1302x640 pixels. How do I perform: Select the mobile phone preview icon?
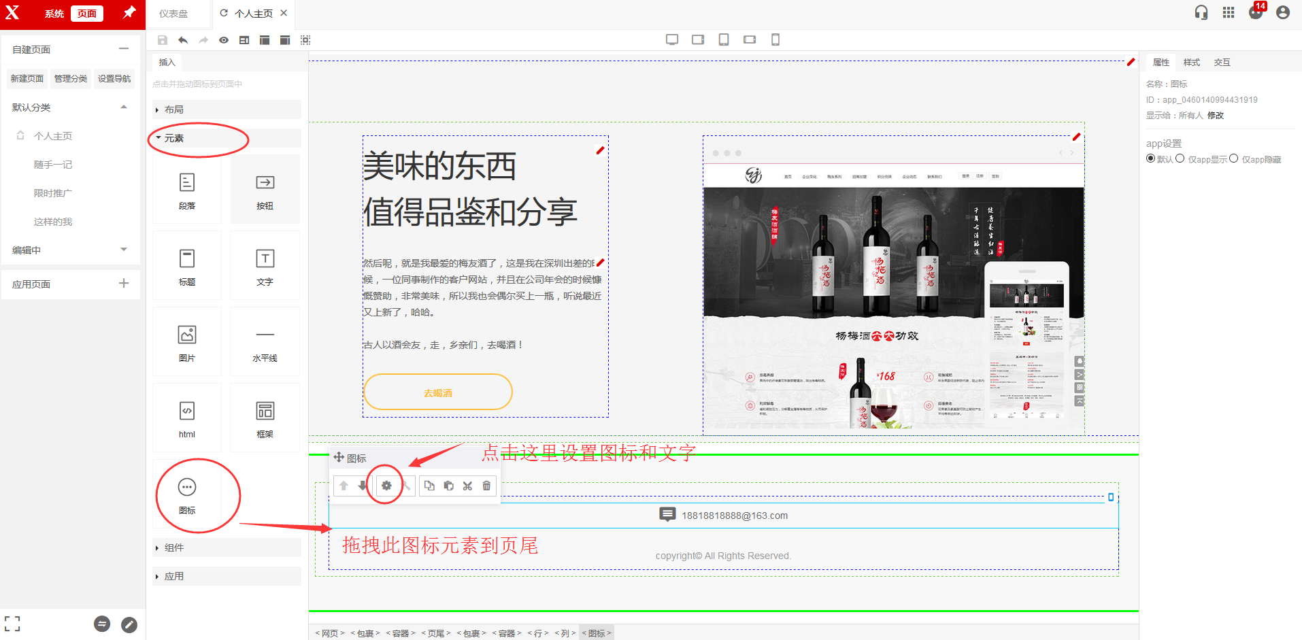coord(775,39)
